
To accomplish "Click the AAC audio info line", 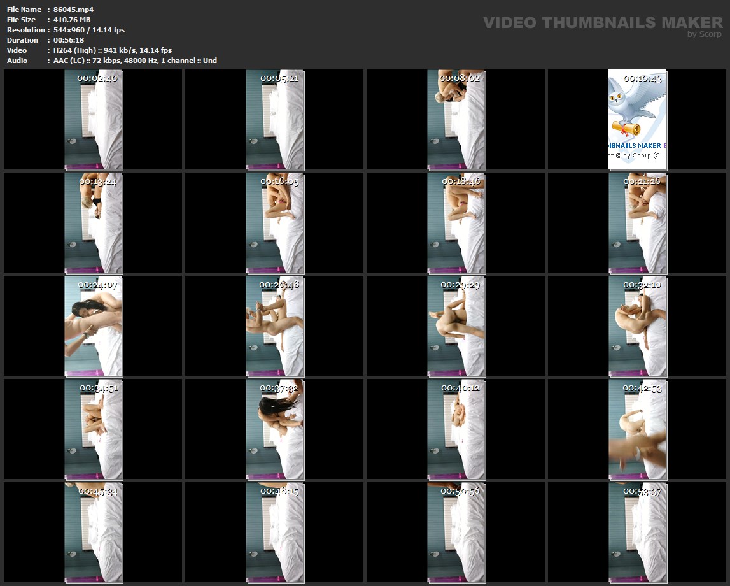I will (135, 61).
